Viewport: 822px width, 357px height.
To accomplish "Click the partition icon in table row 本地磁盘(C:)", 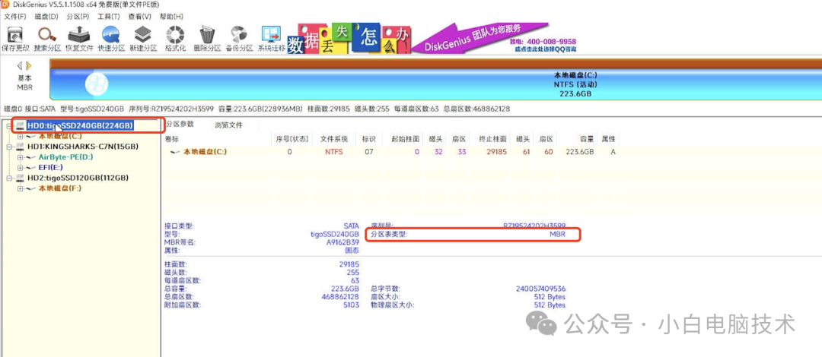I will pyautogui.click(x=176, y=152).
